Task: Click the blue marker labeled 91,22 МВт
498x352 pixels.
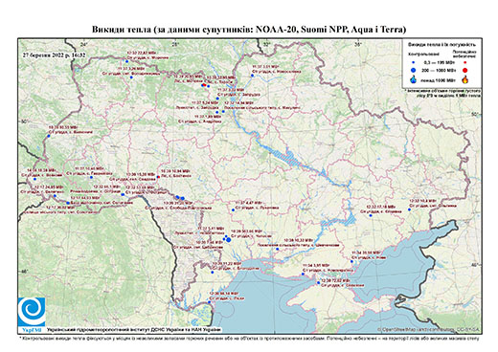Action: coord(213,272)
